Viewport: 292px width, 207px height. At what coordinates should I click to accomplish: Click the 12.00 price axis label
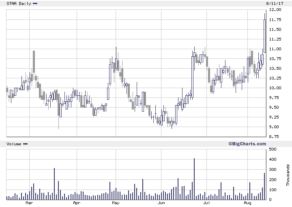coord(275,10)
